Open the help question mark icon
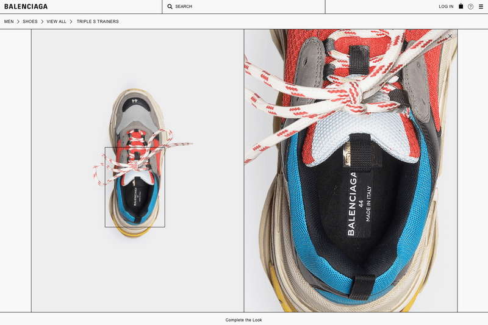 click(x=470, y=7)
